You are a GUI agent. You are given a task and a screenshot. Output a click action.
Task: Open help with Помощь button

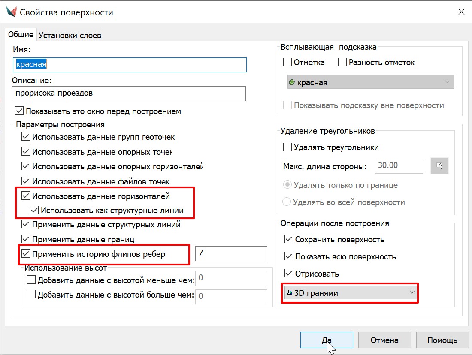[x=442, y=340]
